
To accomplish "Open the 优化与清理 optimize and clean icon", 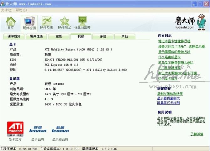I will 82,23.
